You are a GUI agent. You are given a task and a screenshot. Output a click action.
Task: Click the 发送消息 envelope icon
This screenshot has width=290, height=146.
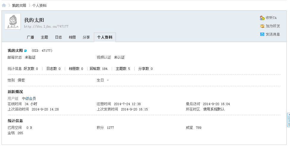click(262, 34)
